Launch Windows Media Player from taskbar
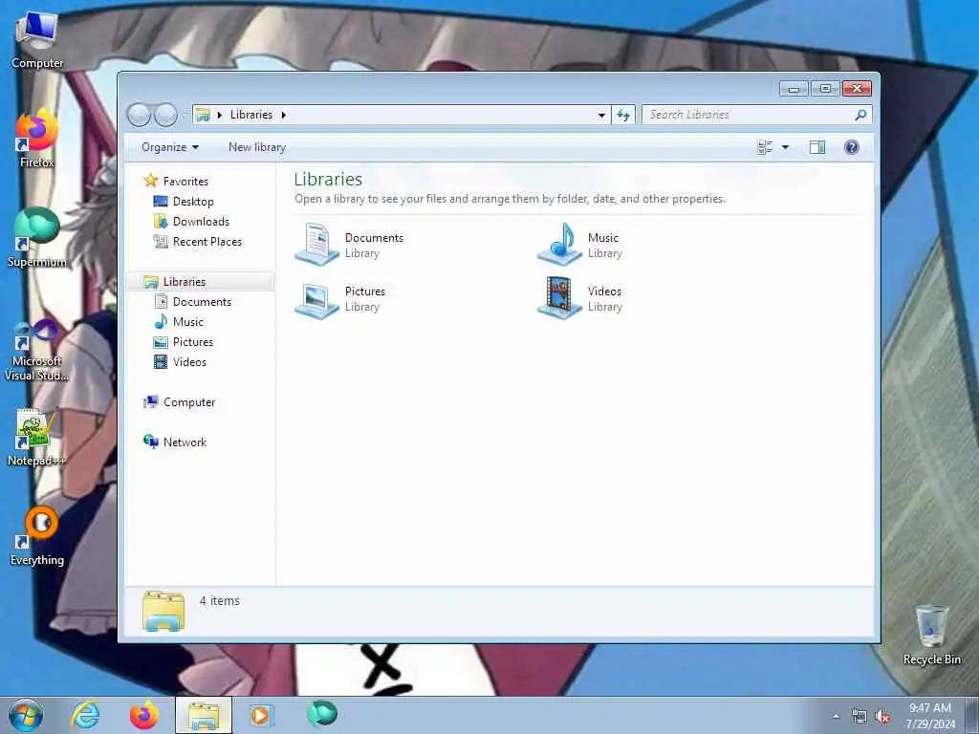Screen dimensions: 979x734 click(x=261, y=715)
